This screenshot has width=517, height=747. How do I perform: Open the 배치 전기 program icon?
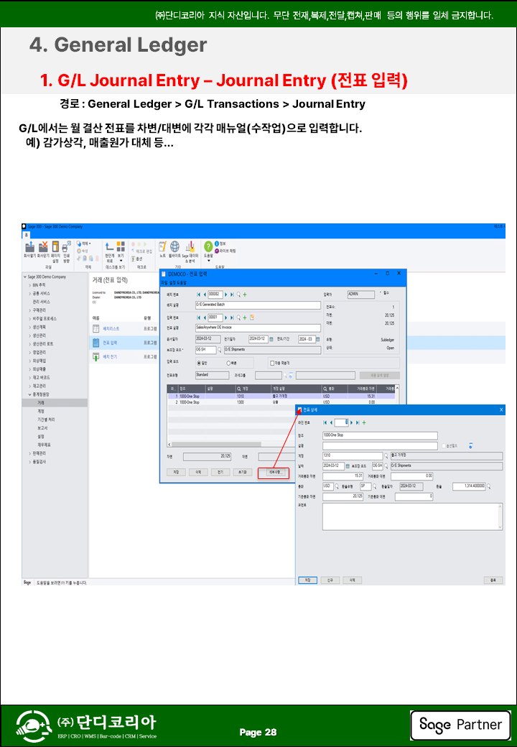point(96,357)
